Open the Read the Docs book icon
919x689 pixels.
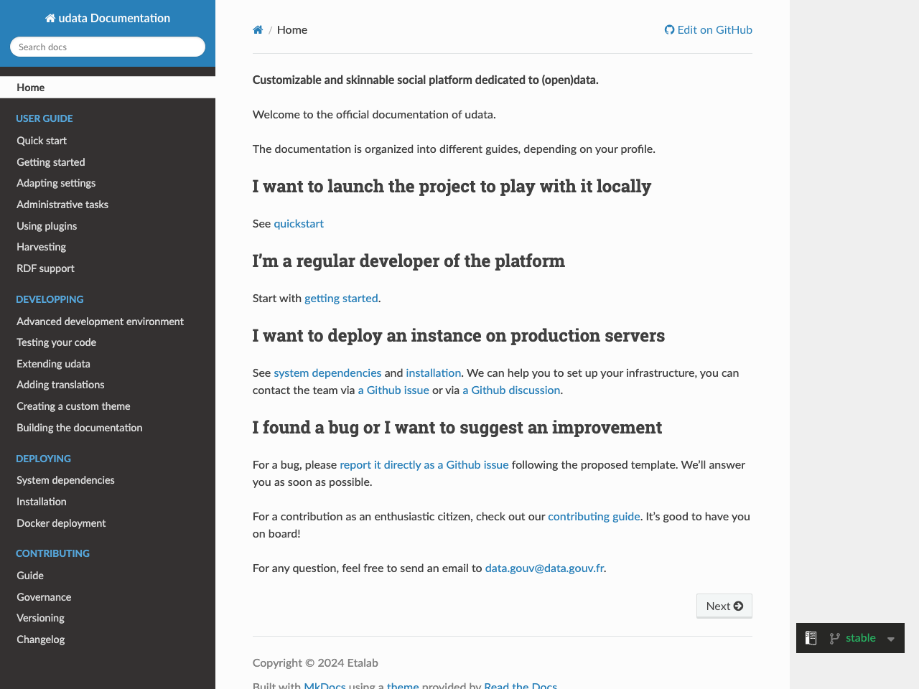pyautogui.click(x=811, y=638)
